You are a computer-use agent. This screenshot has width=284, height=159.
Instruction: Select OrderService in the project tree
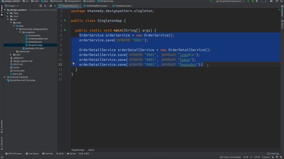pos(35,42)
